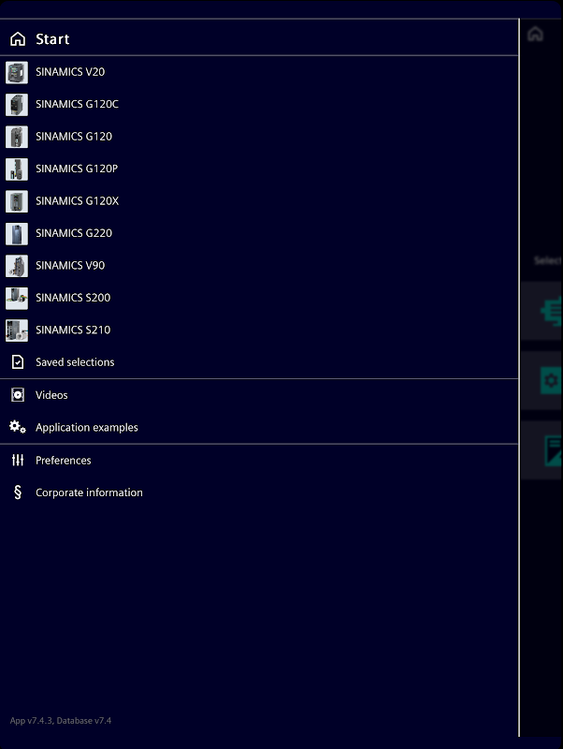Click the SINAMICS G120C drive thumbnail
The height and width of the screenshot is (749, 563).
17,105
